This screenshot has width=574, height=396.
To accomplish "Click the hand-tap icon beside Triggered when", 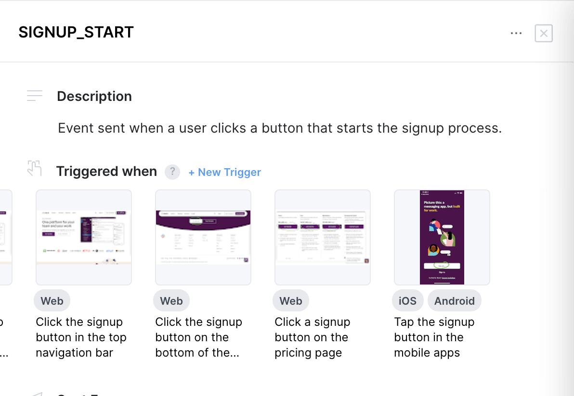I will tap(35, 168).
